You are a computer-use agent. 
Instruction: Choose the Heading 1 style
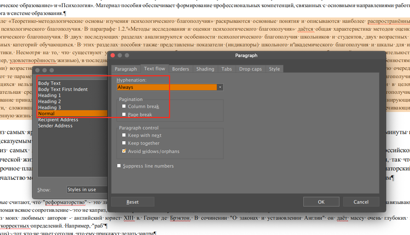pos(50,95)
